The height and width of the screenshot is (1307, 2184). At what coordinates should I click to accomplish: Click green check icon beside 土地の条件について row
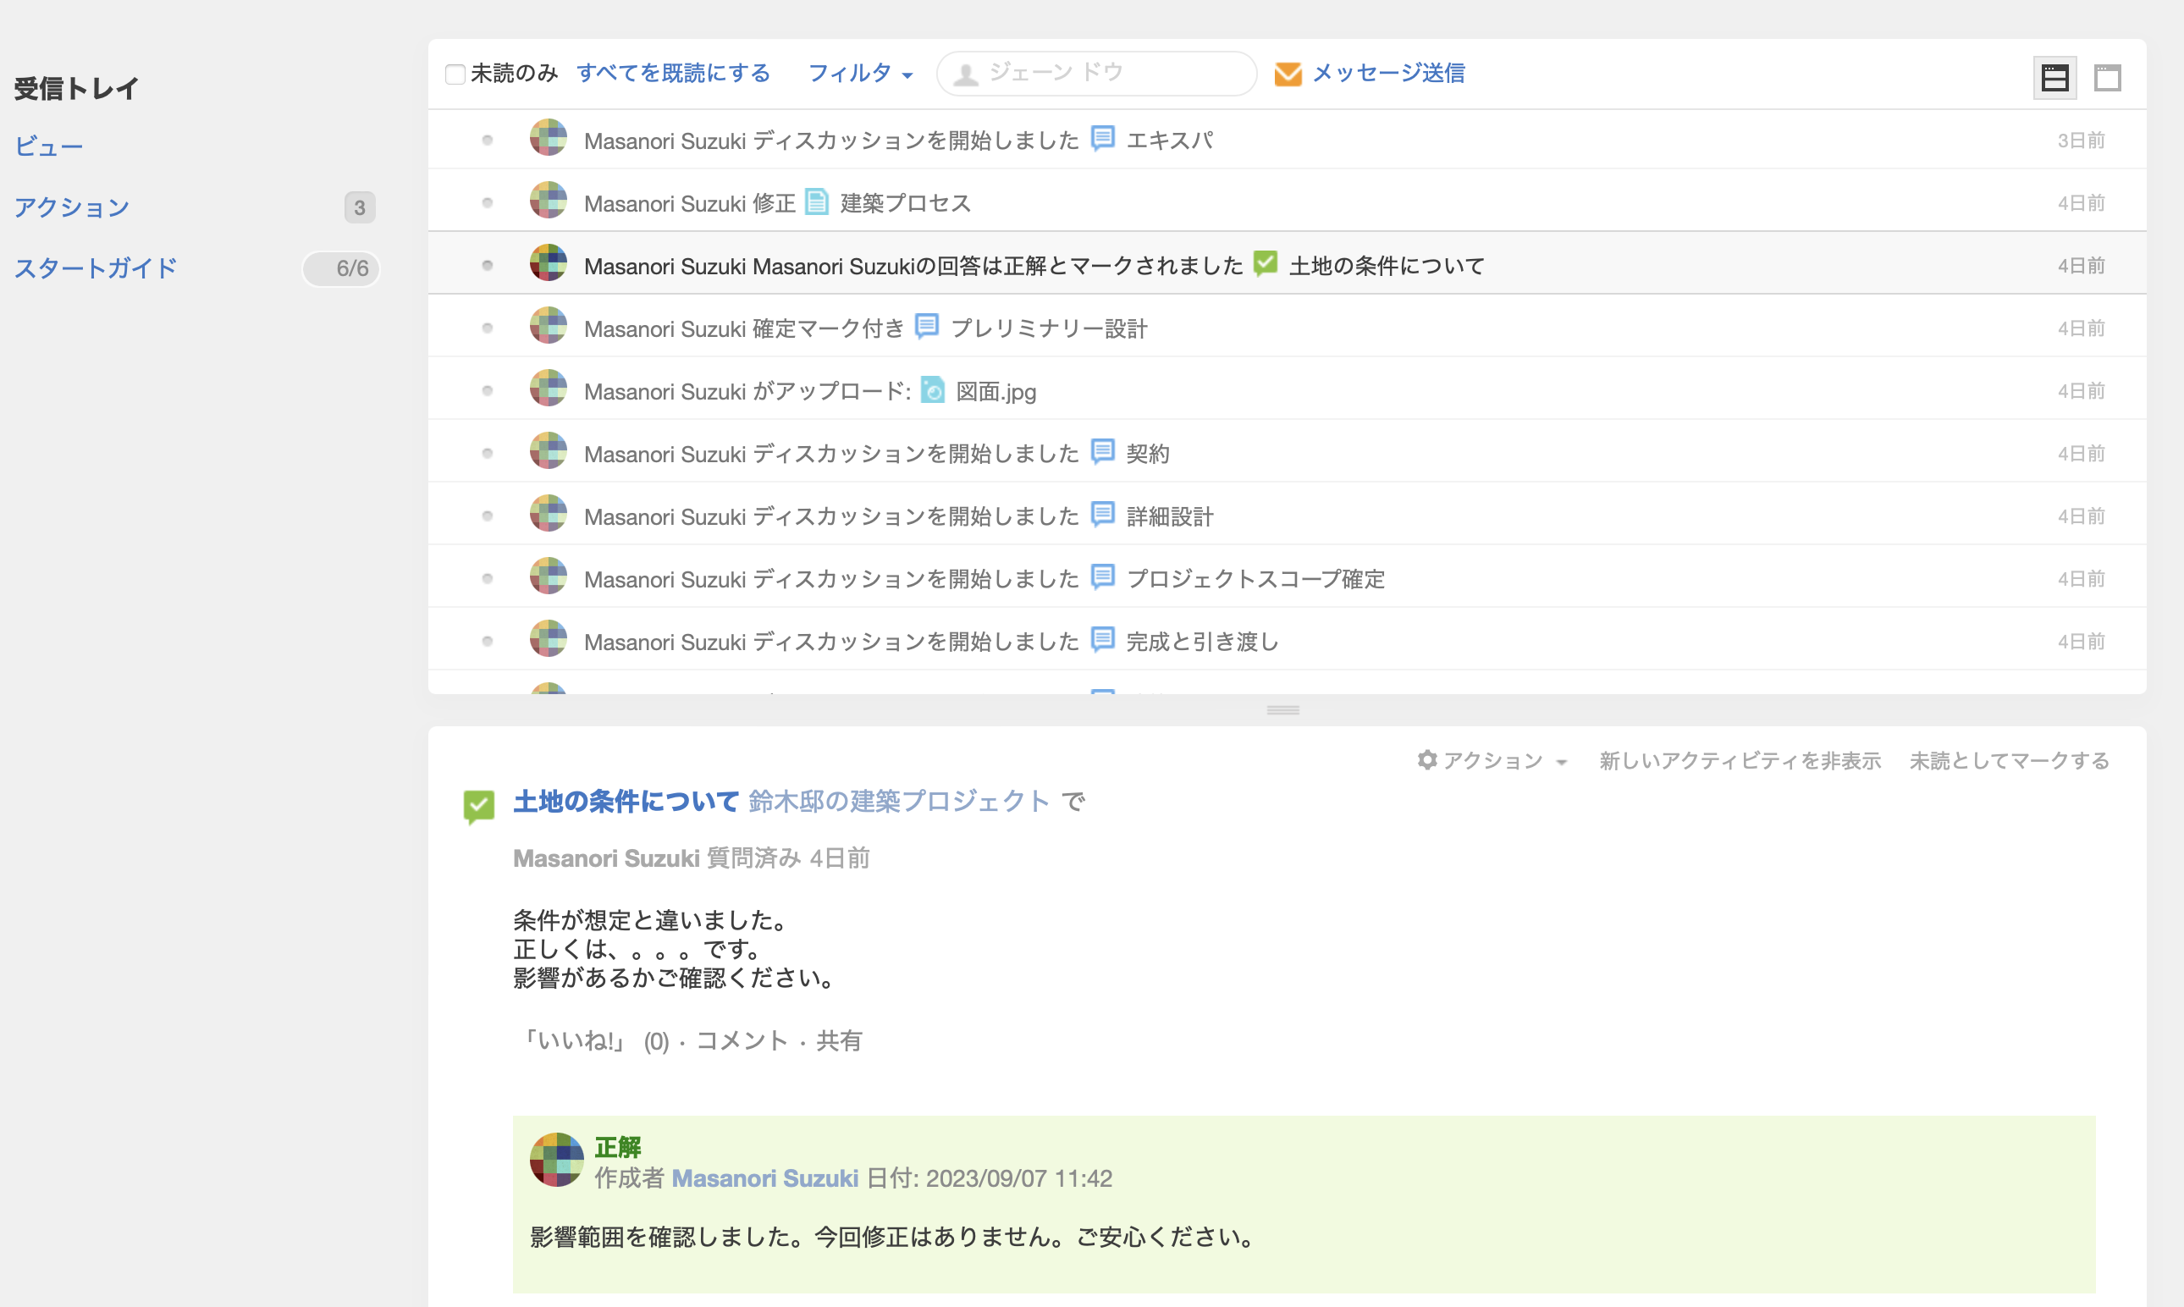pos(1265,263)
